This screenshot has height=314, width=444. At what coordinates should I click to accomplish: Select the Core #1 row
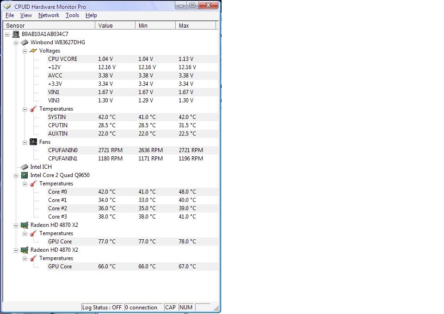point(133,200)
